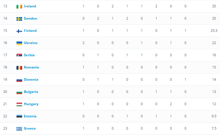Select the Romania link
This screenshot has height=135, width=220.
click(x=32, y=67)
